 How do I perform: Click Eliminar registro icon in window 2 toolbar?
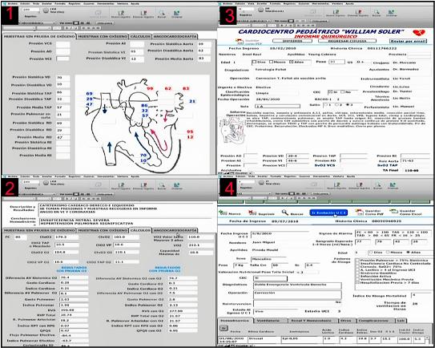(143, 185)
